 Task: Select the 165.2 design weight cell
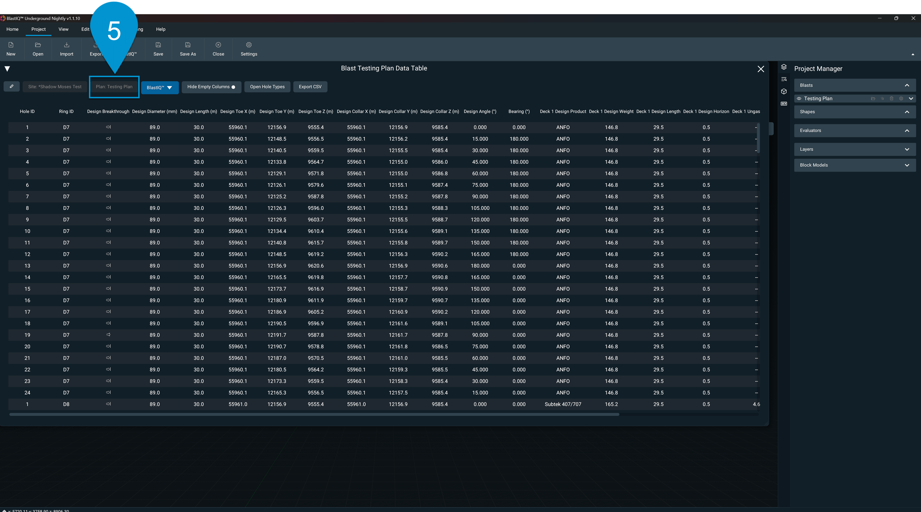(611, 404)
